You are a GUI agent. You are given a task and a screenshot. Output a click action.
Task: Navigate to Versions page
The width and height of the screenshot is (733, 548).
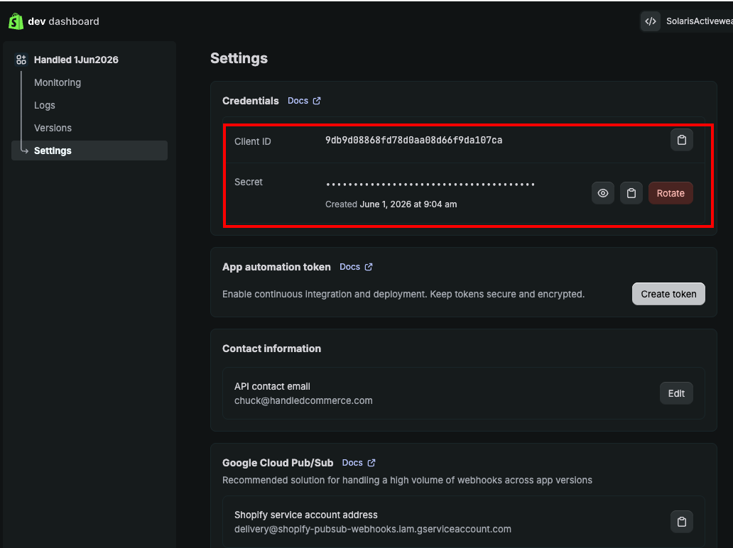pos(53,128)
